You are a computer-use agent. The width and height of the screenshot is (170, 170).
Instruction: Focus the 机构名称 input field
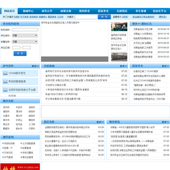tap(25, 30)
